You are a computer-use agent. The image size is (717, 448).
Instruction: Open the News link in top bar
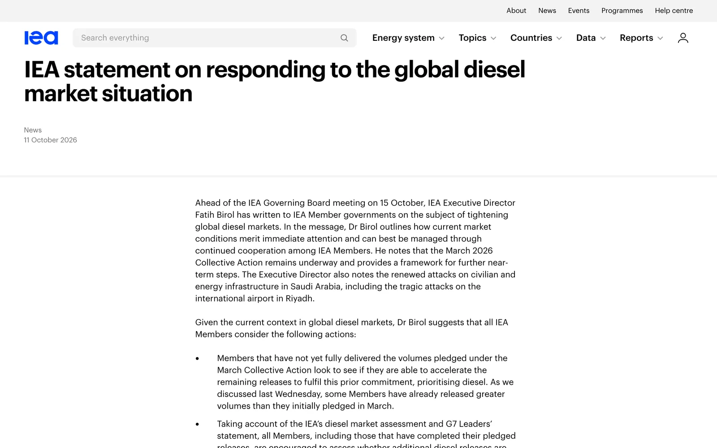click(547, 11)
